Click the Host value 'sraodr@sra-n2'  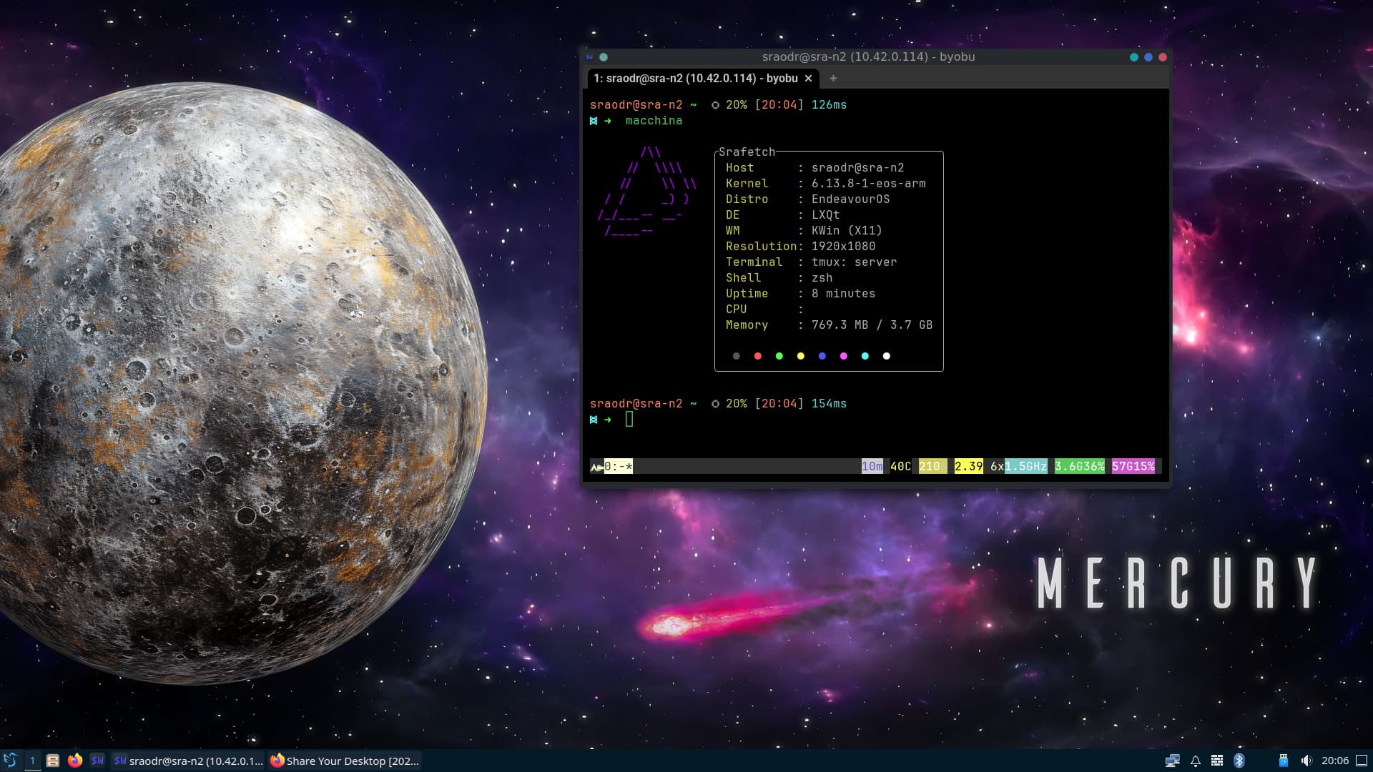click(857, 168)
